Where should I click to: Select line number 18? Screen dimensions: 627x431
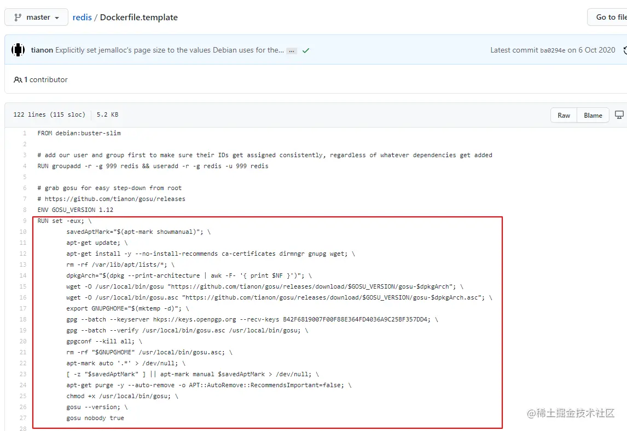[x=23, y=319]
